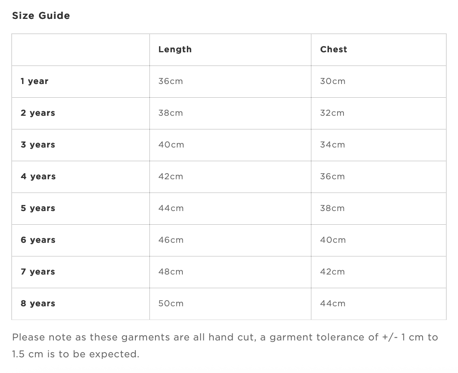
Task: Select the Chest column header
Action: [x=333, y=49]
